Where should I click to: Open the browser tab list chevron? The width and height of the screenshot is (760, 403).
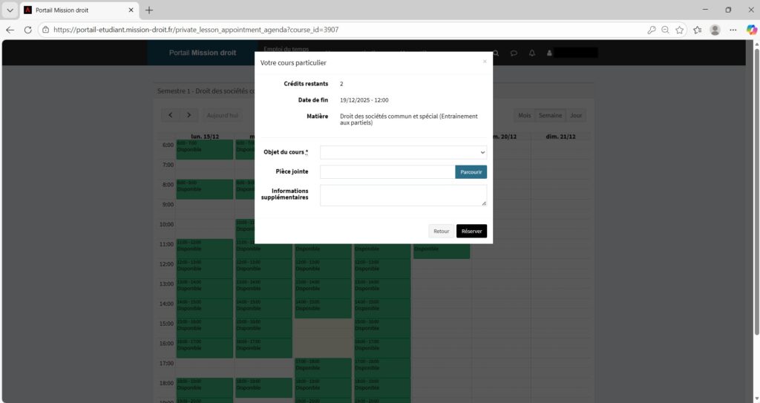[x=10, y=10]
